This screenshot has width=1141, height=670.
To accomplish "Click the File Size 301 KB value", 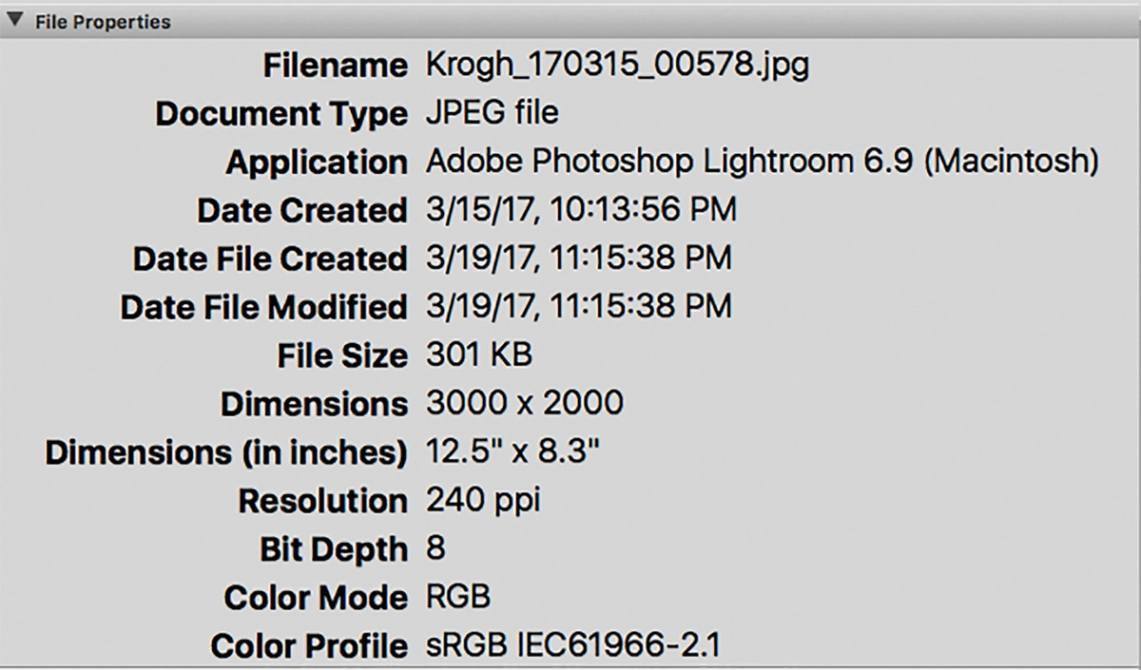I will [478, 355].
